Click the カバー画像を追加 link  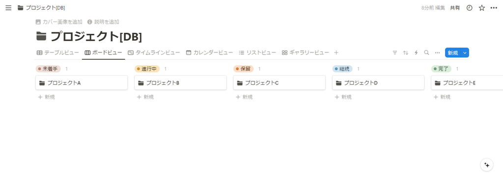point(59,22)
